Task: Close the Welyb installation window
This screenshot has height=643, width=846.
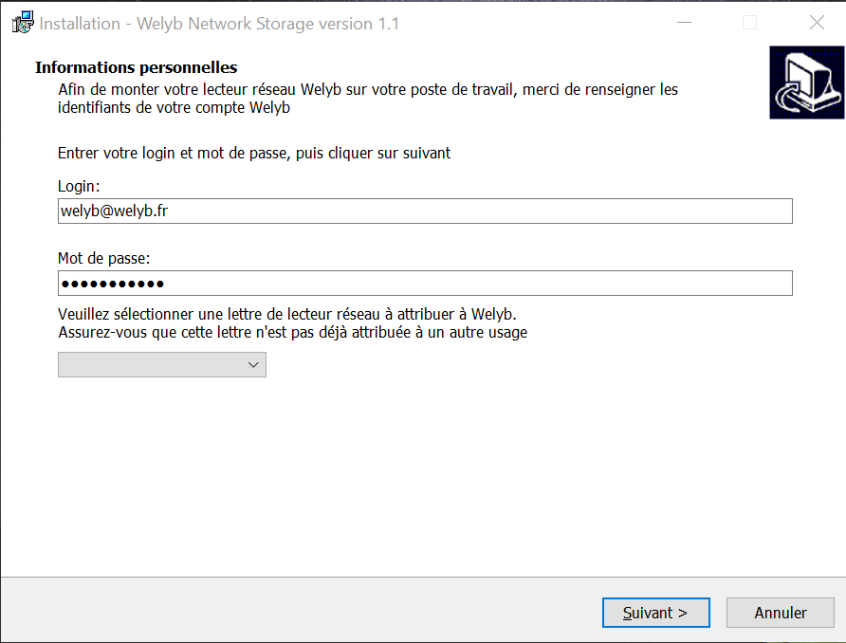Action: (817, 23)
